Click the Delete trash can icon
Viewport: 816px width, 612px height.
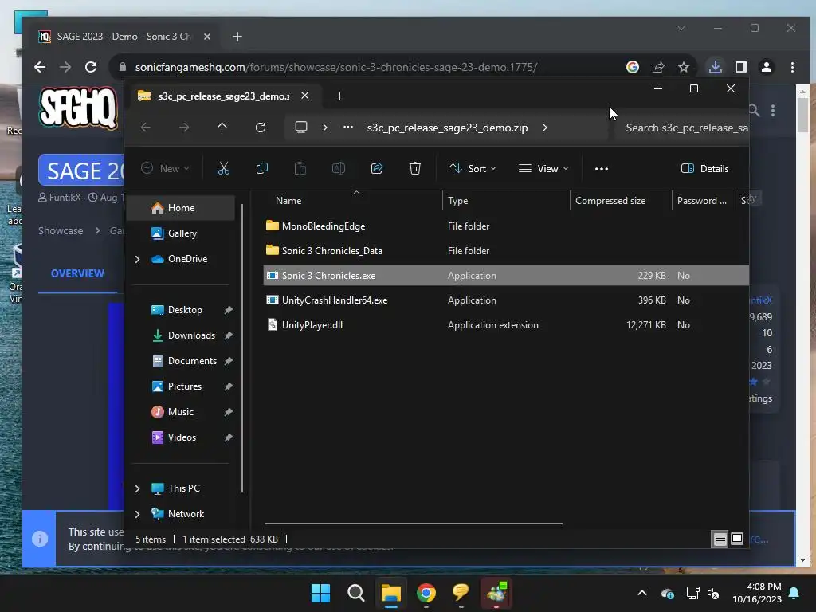[414, 168]
